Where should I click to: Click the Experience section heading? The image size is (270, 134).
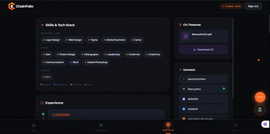54,103
